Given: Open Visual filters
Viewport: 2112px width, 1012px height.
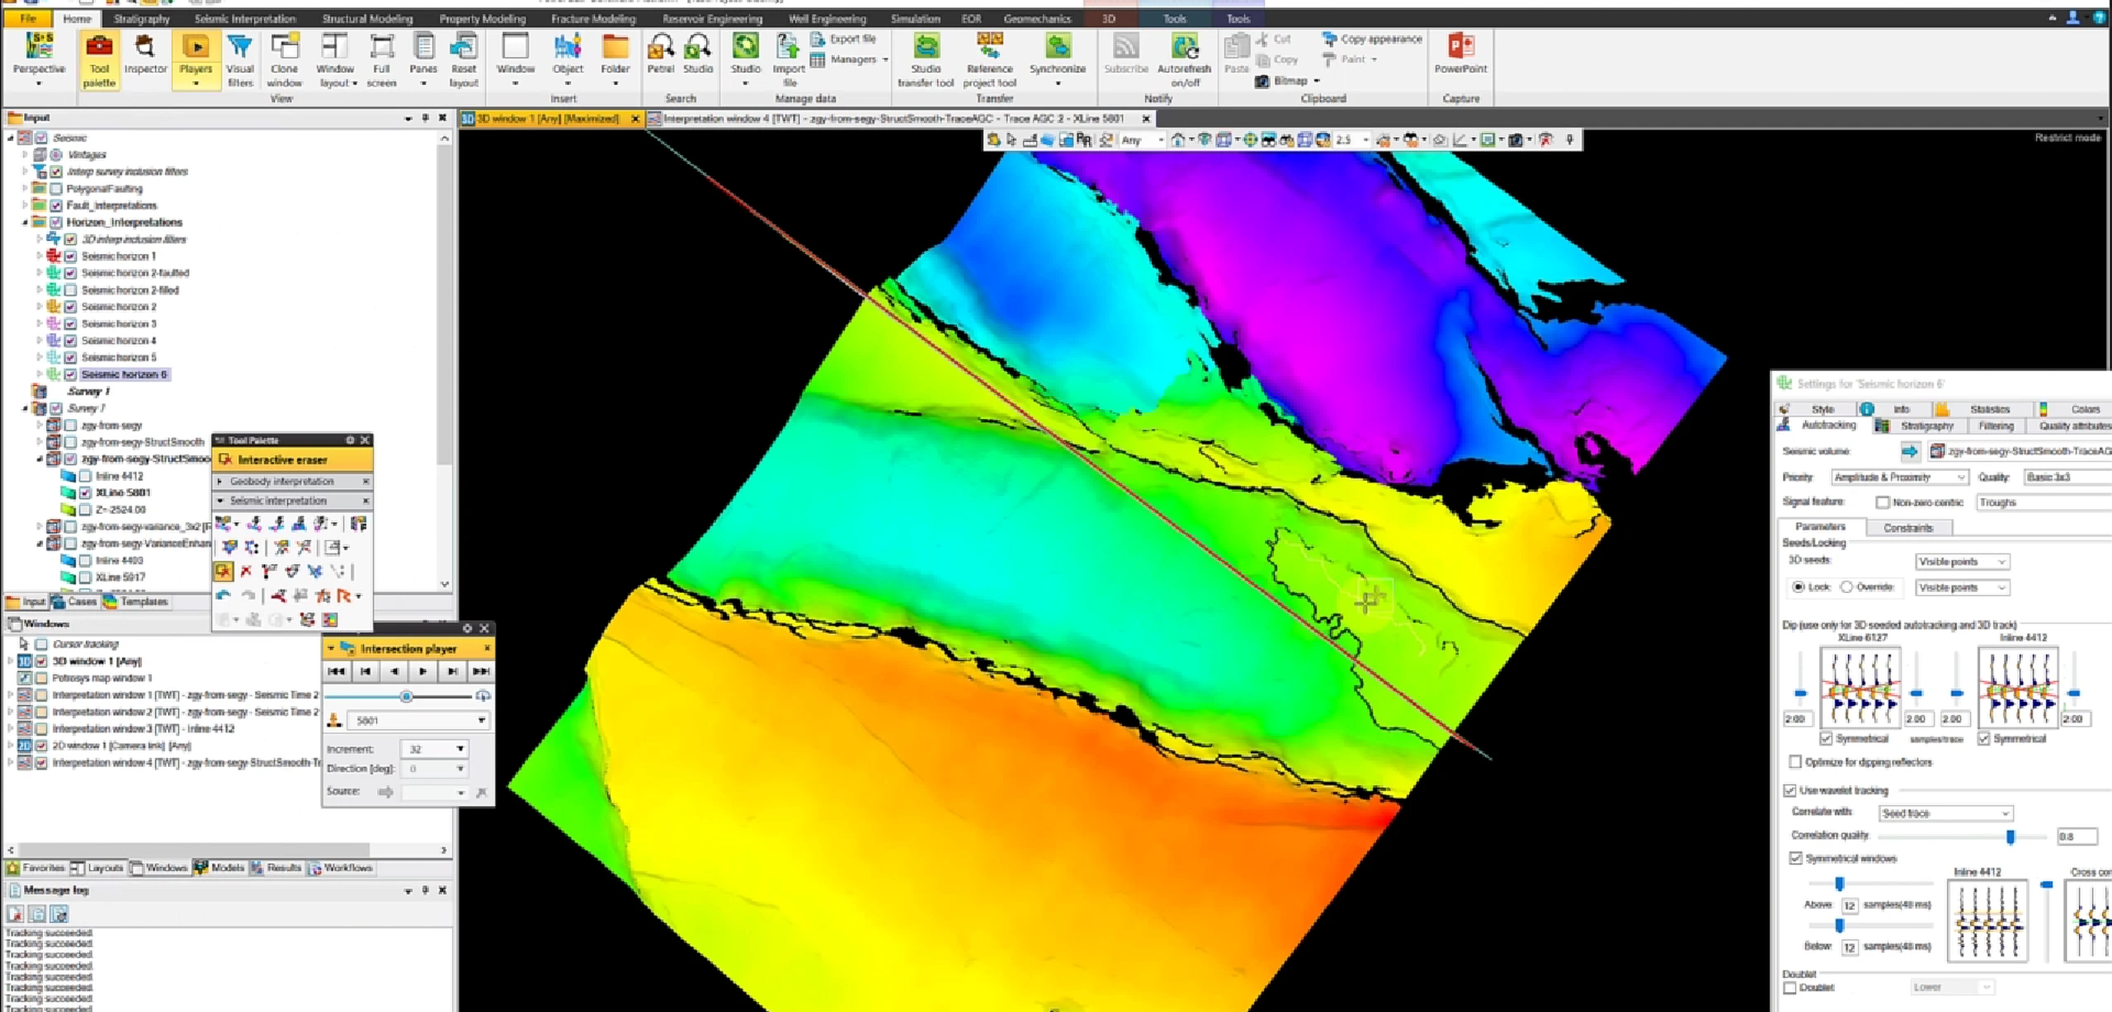Looking at the screenshot, I should [x=240, y=60].
